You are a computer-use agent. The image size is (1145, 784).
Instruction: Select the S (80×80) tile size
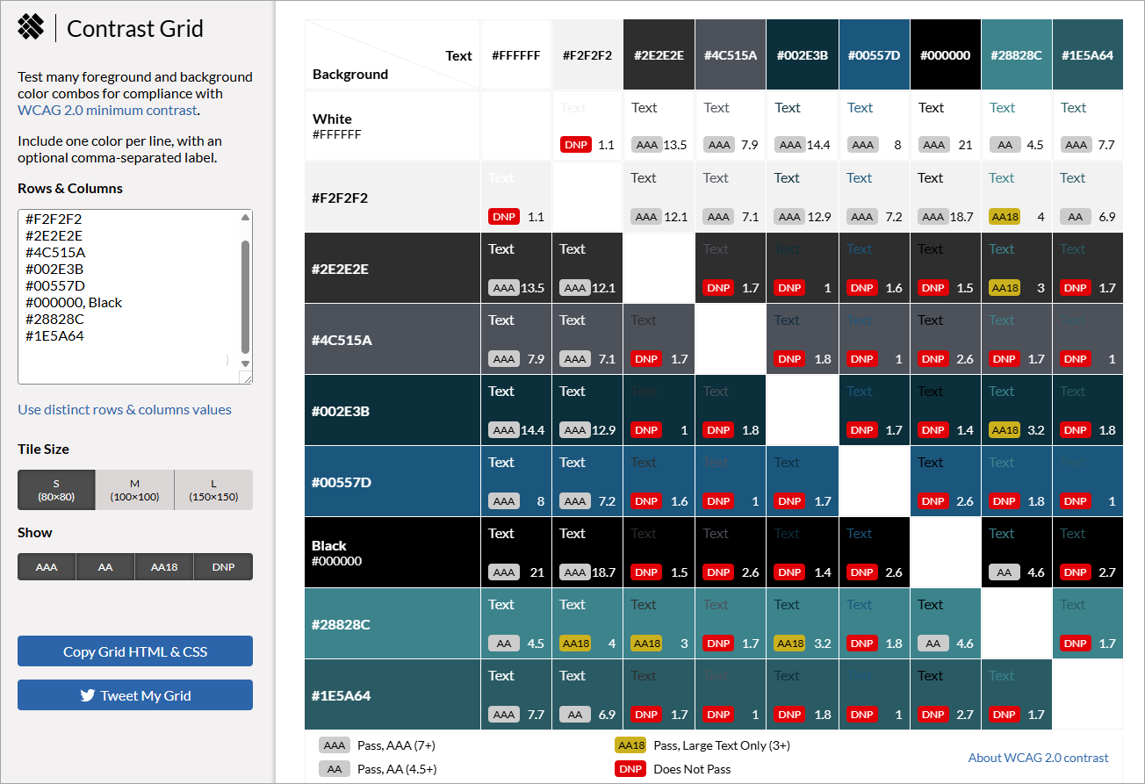point(56,490)
